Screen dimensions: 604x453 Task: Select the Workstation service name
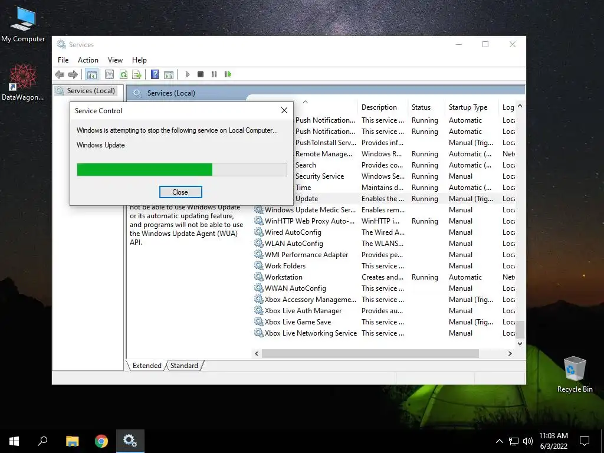coord(284,277)
